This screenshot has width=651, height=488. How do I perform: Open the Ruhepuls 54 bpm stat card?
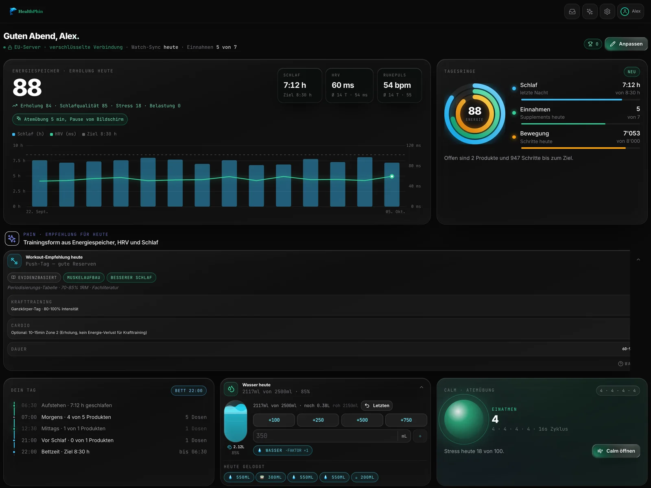tap(400, 85)
